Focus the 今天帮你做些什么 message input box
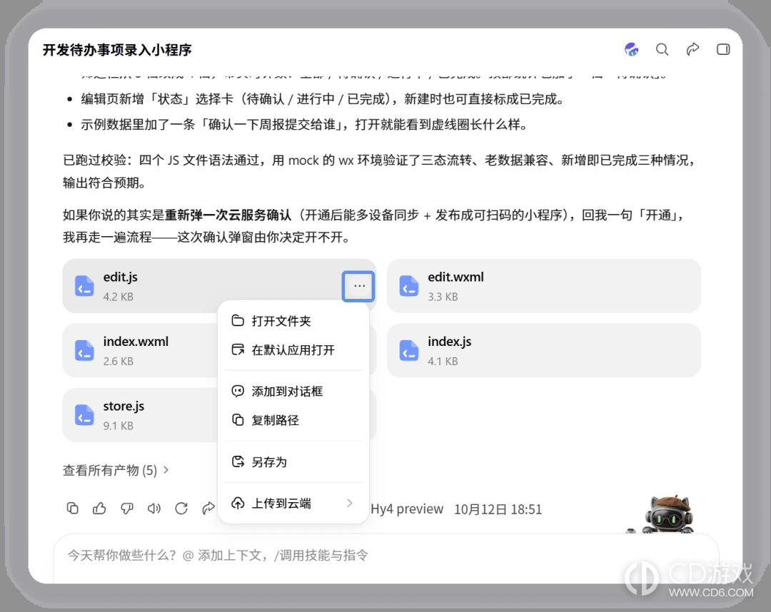The image size is (771, 612). tap(386, 558)
